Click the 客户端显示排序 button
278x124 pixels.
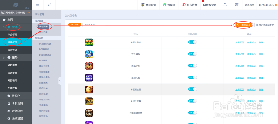(265, 25)
